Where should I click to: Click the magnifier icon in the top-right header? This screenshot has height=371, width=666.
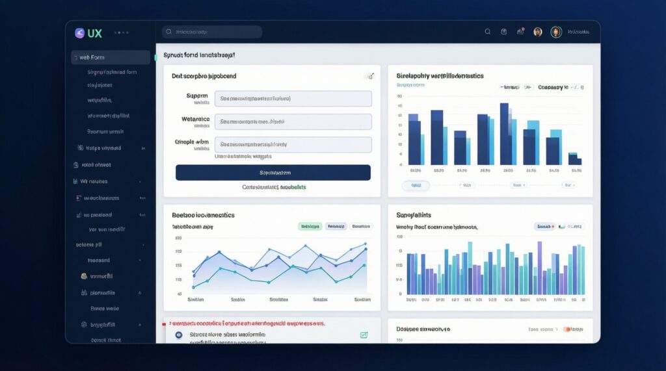point(488,31)
